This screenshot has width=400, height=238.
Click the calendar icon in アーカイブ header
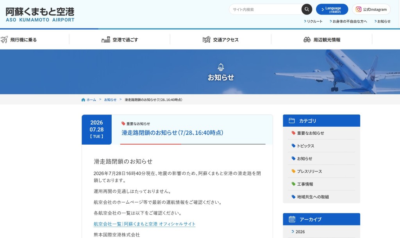pos(292,219)
